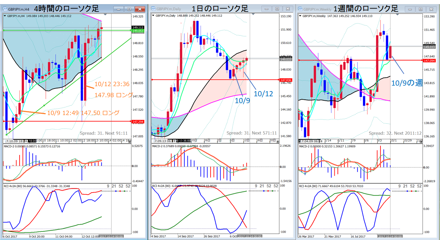Expand the arrow beside GBPJPY.m,Daily label
The width and height of the screenshot is (440, 240).
click(153, 15)
